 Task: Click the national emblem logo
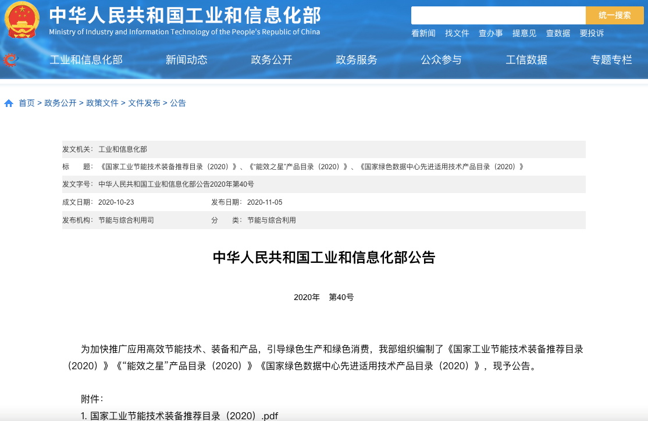click(22, 20)
